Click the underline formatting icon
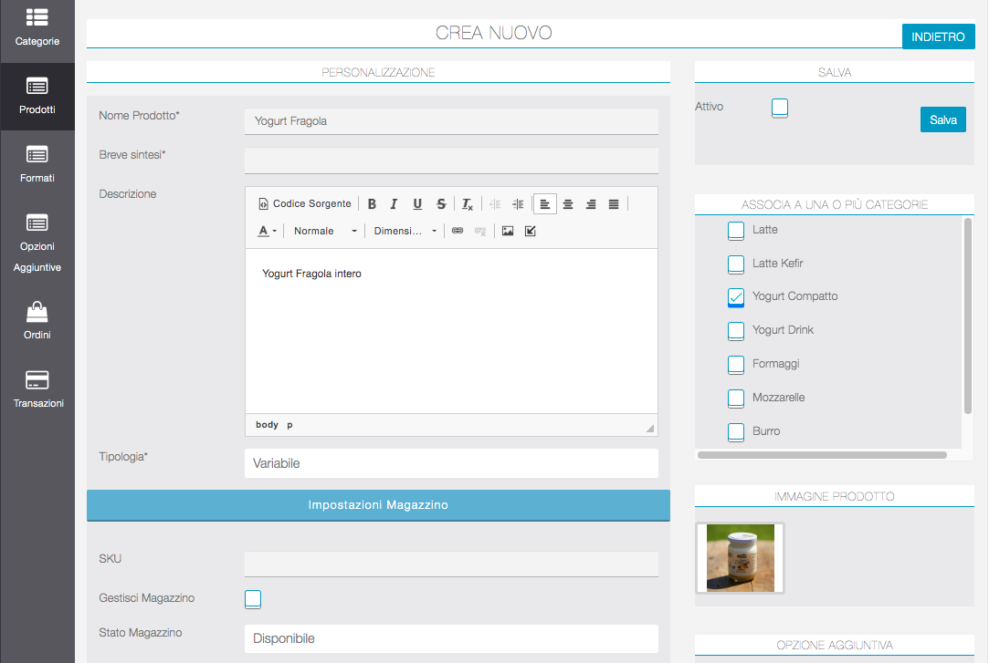The image size is (989, 663). click(x=417, y=204)
